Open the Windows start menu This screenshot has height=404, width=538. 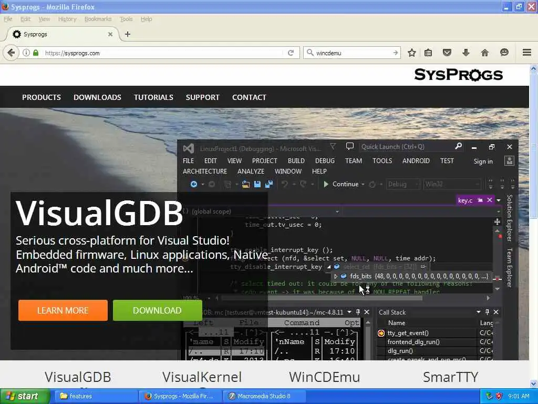click(25, 396)
